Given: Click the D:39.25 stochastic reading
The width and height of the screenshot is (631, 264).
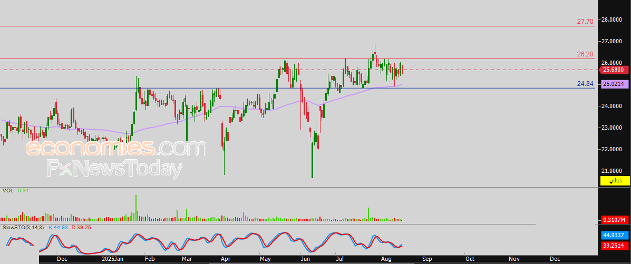Looking at the screenshot, I should click(x=82, y=228).
